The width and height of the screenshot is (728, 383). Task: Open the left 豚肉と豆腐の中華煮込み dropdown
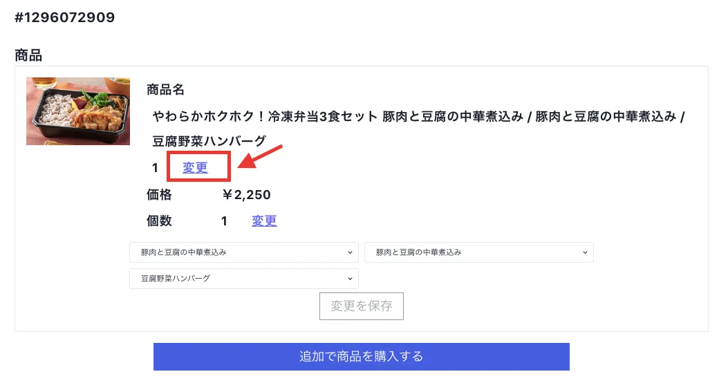click(243, 252)
